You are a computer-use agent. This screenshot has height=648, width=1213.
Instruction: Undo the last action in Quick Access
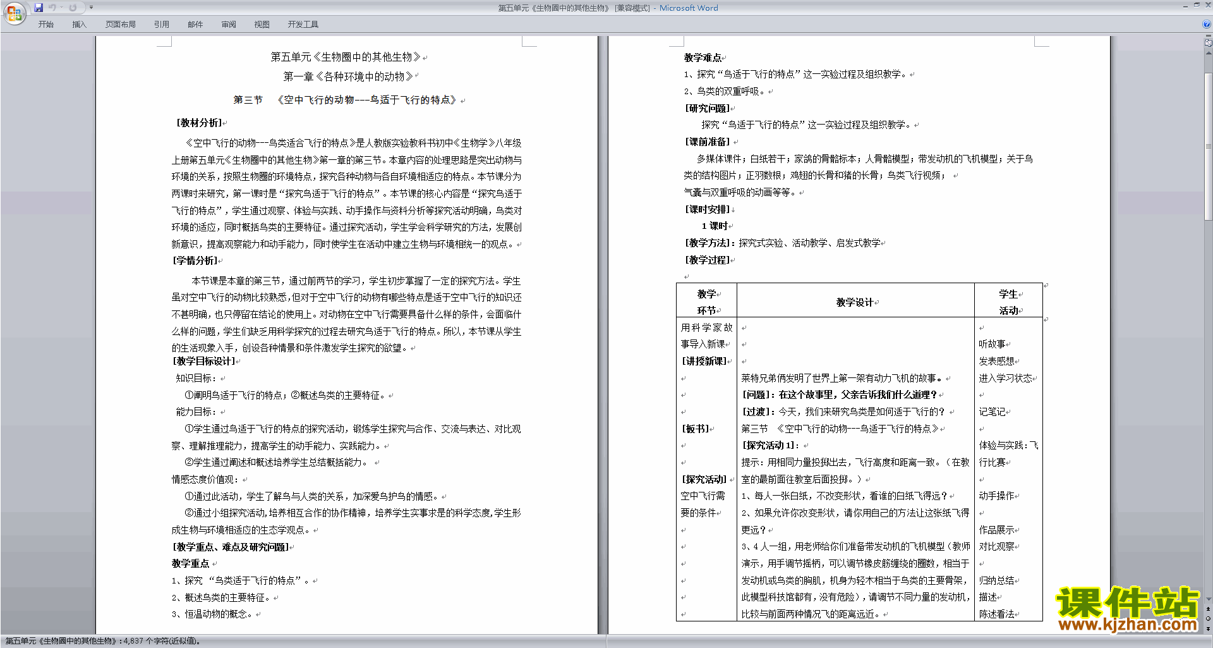tap(52, 8)
